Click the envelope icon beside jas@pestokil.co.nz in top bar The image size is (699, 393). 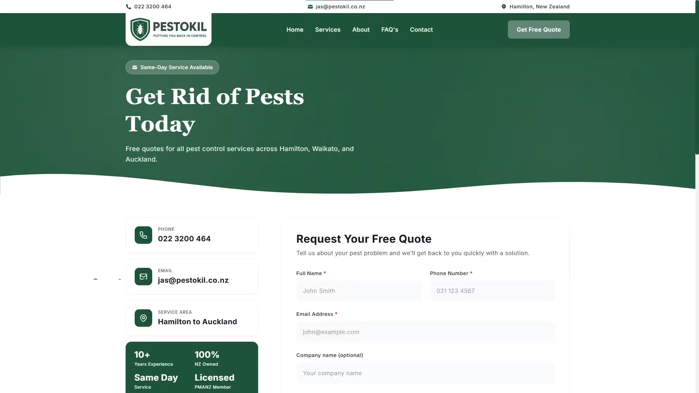(310, 7)
